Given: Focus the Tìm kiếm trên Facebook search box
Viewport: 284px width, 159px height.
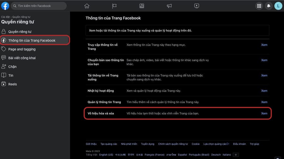Looking at the screenshot, I should pos(39,6).
